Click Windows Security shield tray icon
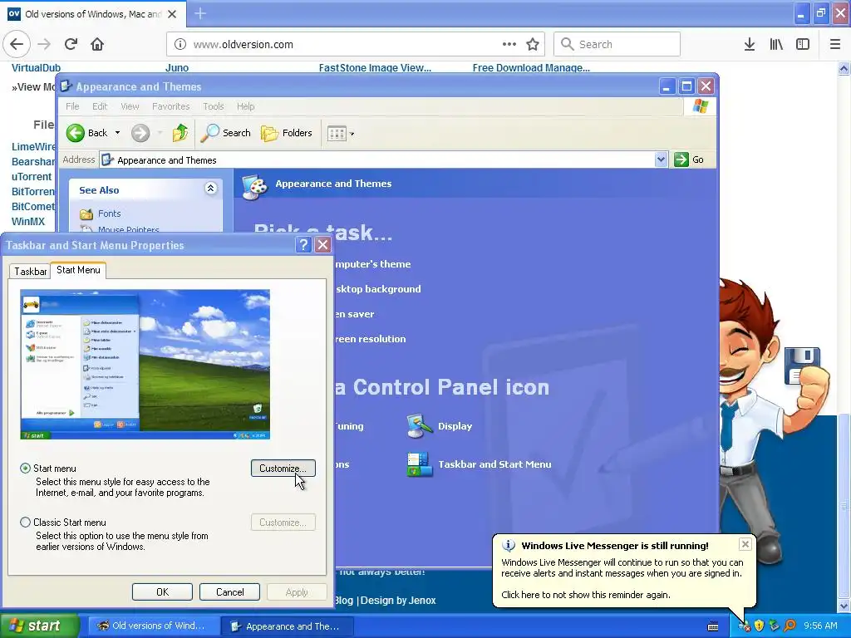Viewport: 851px width, 638px height. [x=760, y=626]
